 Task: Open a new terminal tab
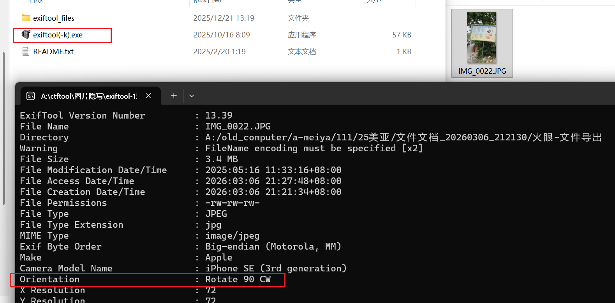pos(174,96)
